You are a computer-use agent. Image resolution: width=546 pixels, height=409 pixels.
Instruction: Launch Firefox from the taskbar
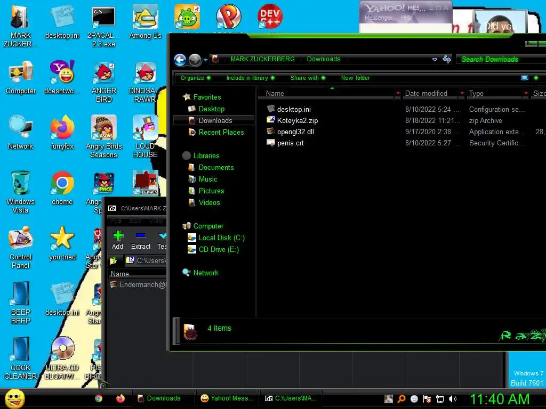tap(121, 398)
